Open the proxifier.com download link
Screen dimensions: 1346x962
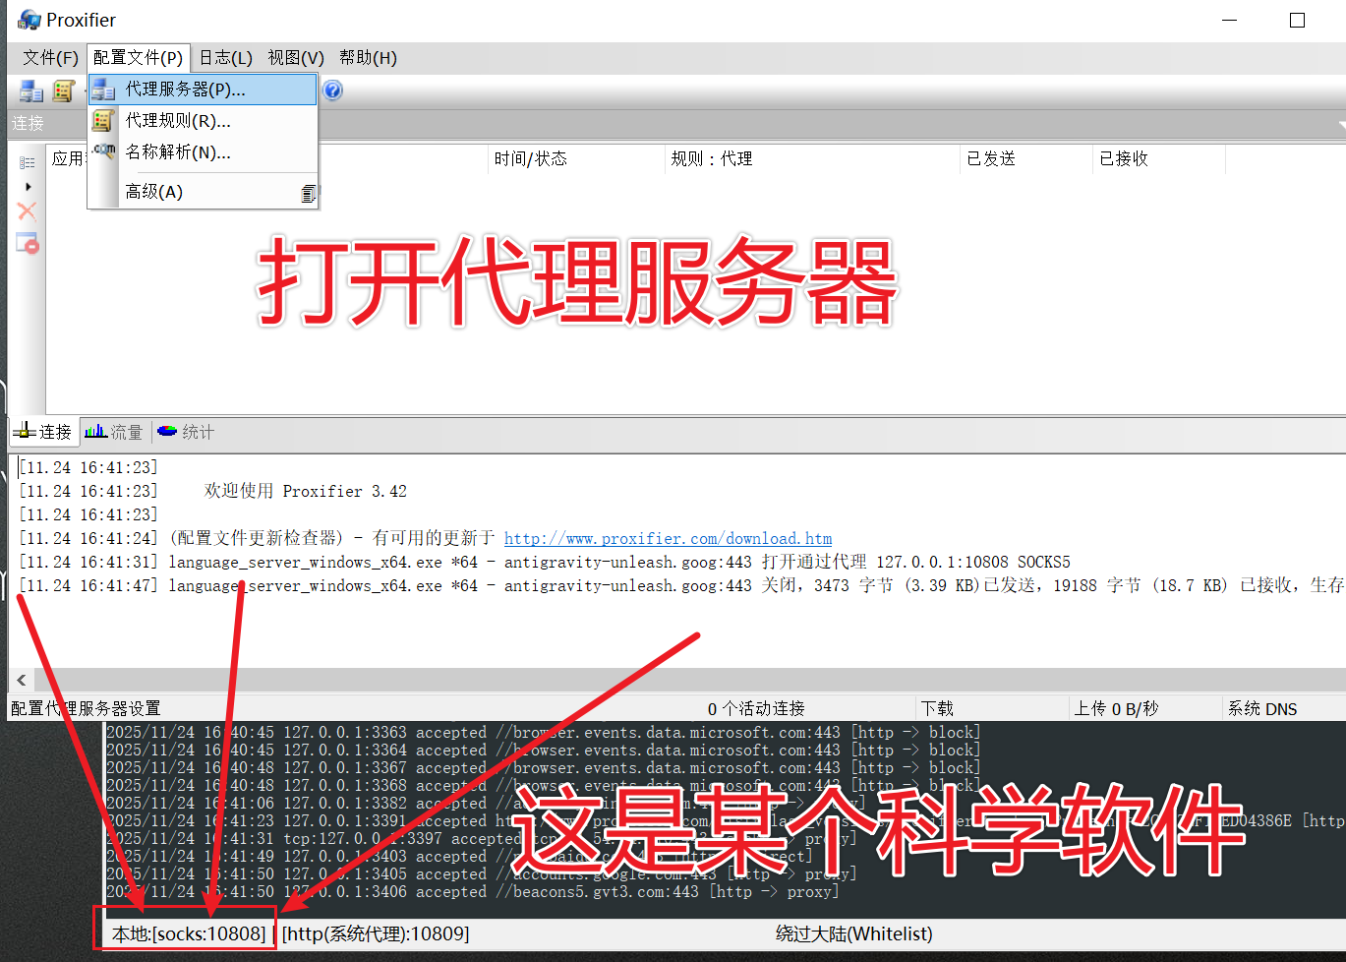(x=668, y=538)
